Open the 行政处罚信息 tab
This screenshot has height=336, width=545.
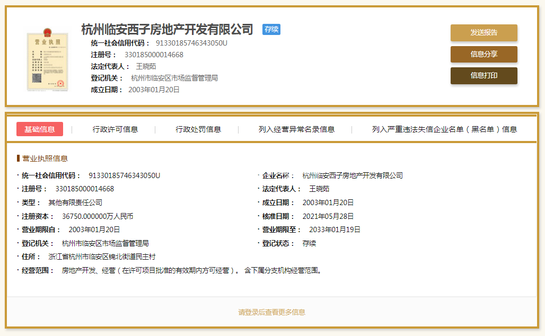pos(198,129)
